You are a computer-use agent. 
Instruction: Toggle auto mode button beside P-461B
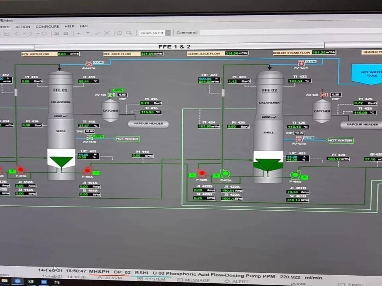(x=304, y=177)
